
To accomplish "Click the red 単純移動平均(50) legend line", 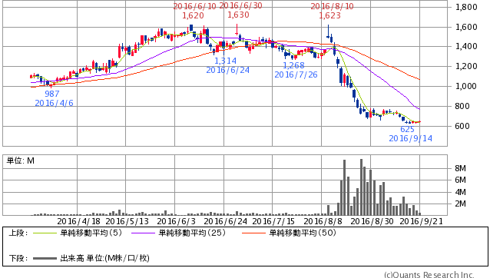I will 253,233.
